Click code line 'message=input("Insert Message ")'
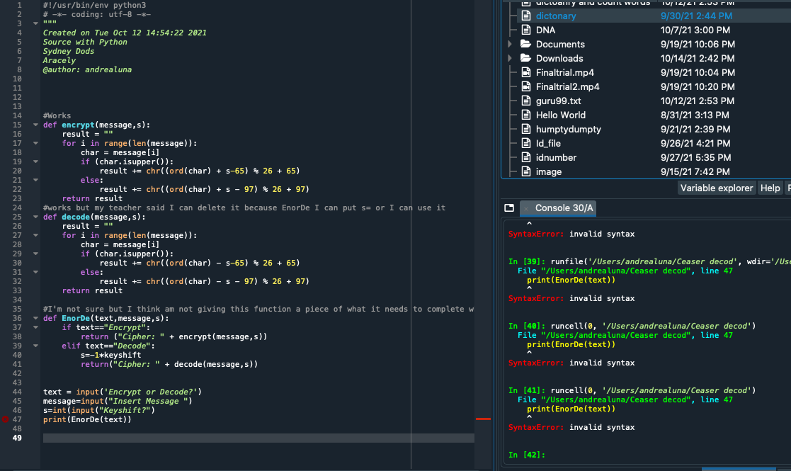791x471 pixels. click(x=118, y=401)
